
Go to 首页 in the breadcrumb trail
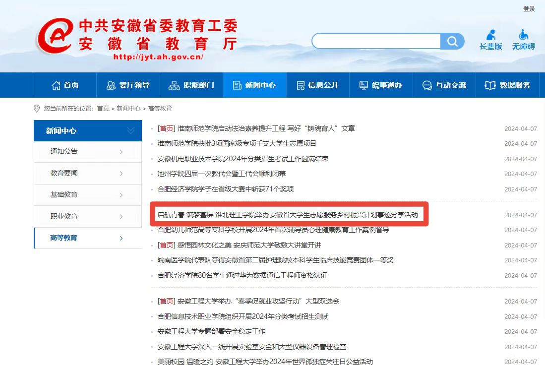103,108
